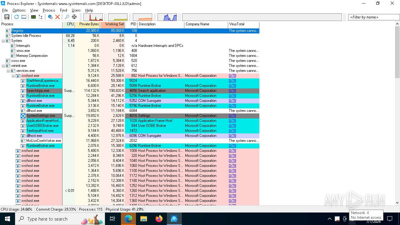Click the SystemSettings.exe gear icon
The width and height of the screenshot is (400, 225).
[23, 116]
